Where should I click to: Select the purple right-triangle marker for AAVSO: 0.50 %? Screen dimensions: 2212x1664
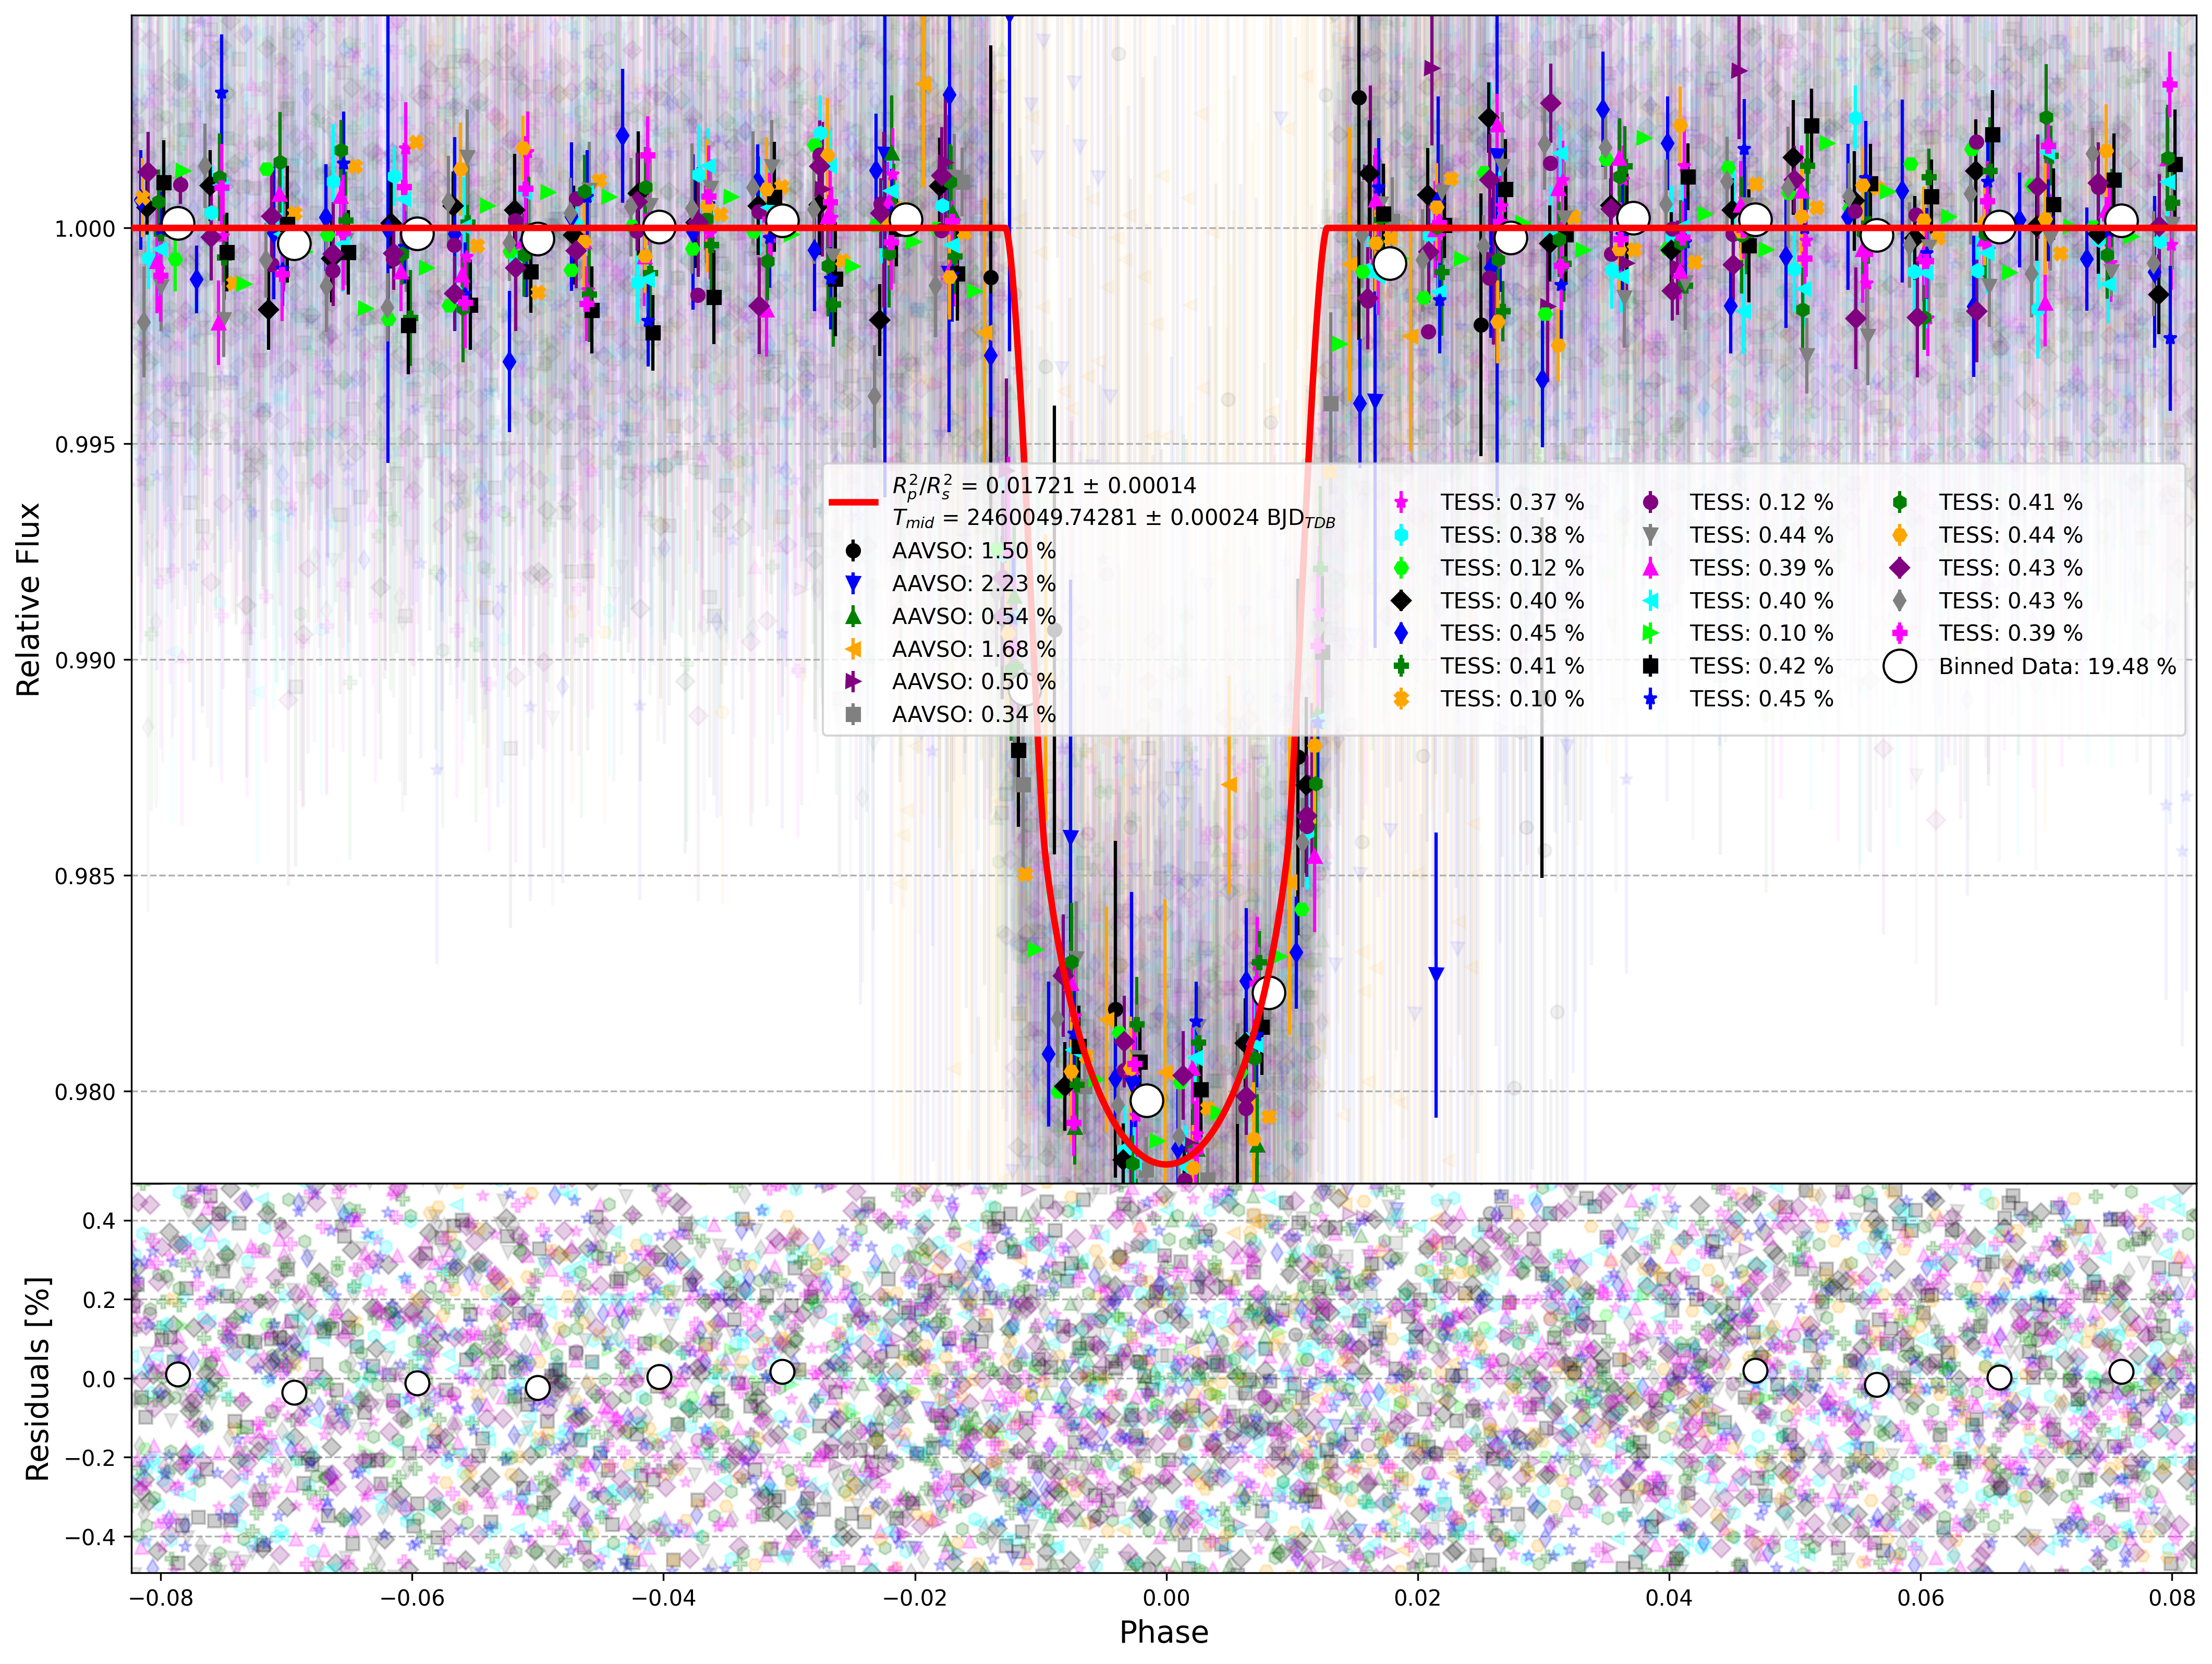(853, 682)
